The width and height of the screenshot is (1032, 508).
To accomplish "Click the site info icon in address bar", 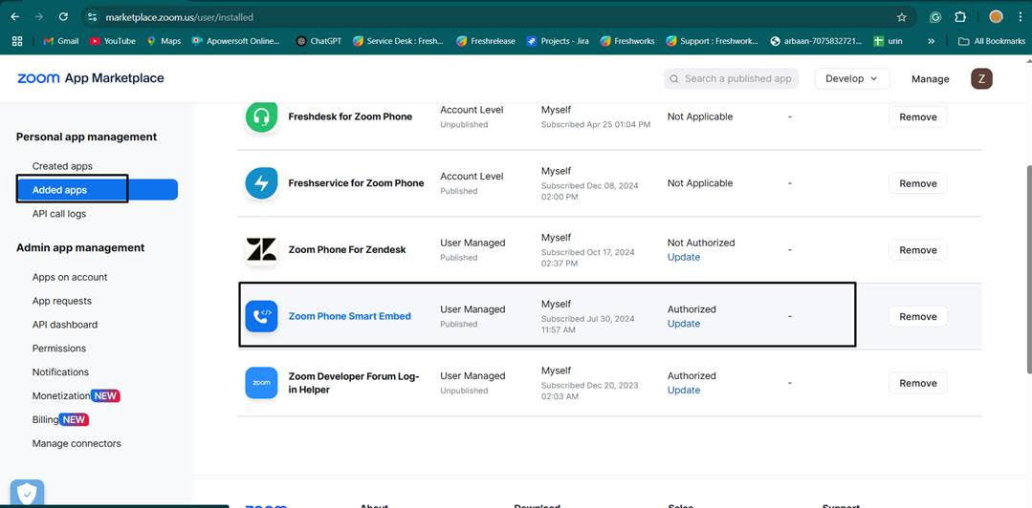I will pyautogui.click(x=92, y=17).
